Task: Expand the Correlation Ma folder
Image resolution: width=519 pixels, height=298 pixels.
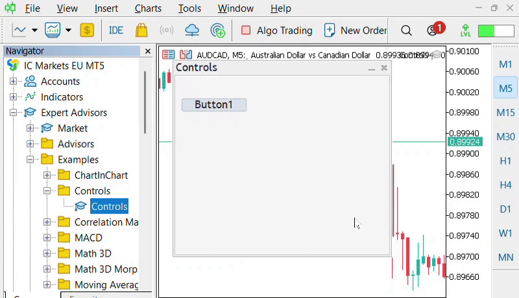Action: pos(47,222)
